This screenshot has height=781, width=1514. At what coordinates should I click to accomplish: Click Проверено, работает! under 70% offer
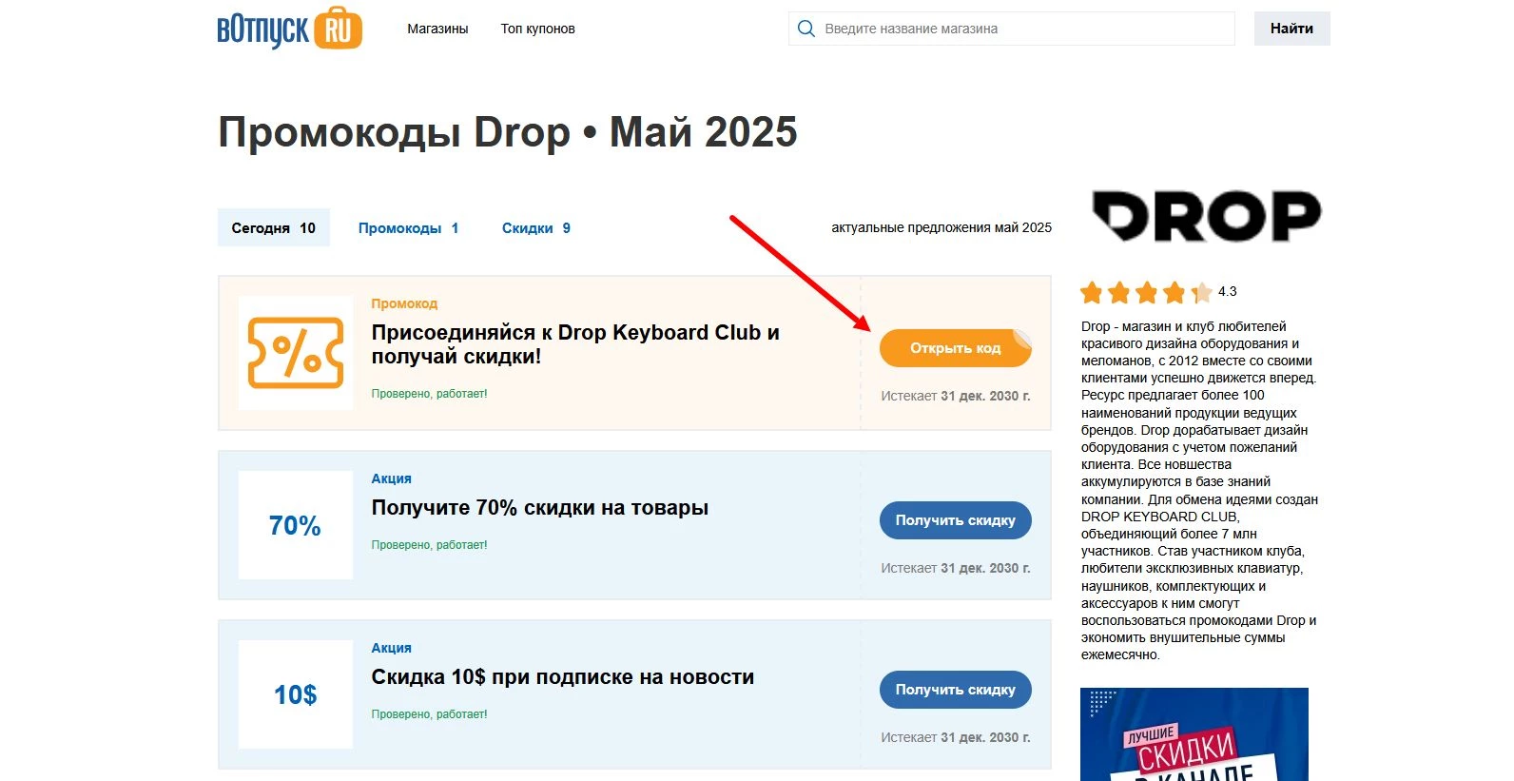click(429, 545)
